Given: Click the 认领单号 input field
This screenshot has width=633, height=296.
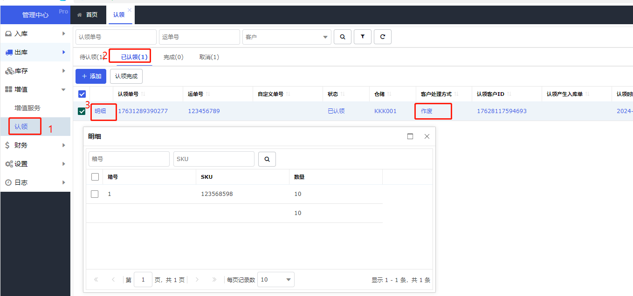Looking at the screenshot, I should click(x=116, y=37).
